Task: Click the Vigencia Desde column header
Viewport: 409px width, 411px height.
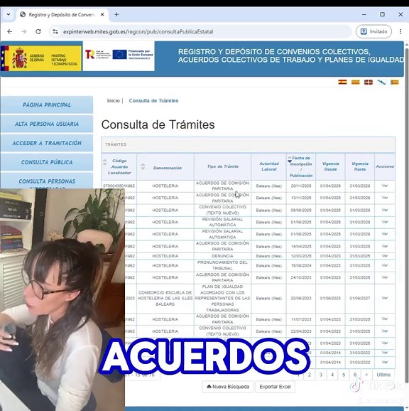Action: coord(330,166)
